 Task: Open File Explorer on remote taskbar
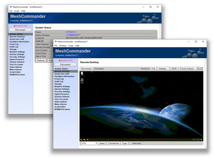[x=84, y=140]
